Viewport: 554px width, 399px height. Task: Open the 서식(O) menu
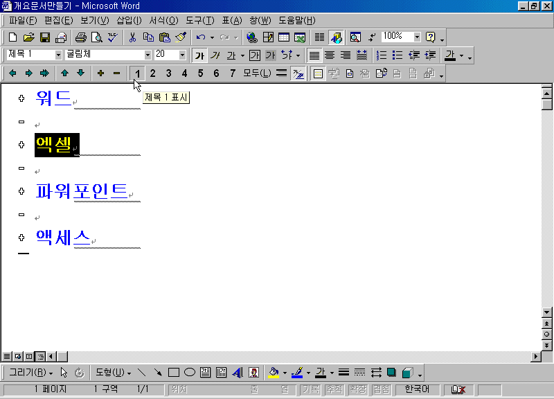(x=163, y=21)
